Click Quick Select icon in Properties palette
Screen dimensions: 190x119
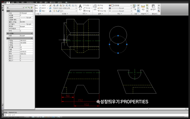[32, 8]
